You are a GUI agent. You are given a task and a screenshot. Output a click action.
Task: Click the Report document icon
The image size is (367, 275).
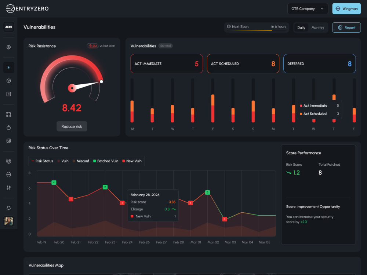pyautogui.click(x=340, y=27)
